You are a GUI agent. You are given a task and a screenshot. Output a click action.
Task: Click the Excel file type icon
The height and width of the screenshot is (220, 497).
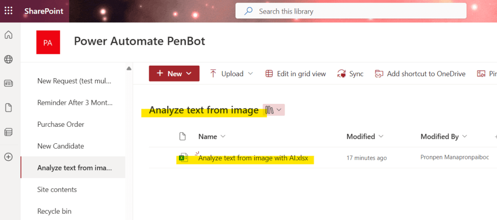pos(184,158)
